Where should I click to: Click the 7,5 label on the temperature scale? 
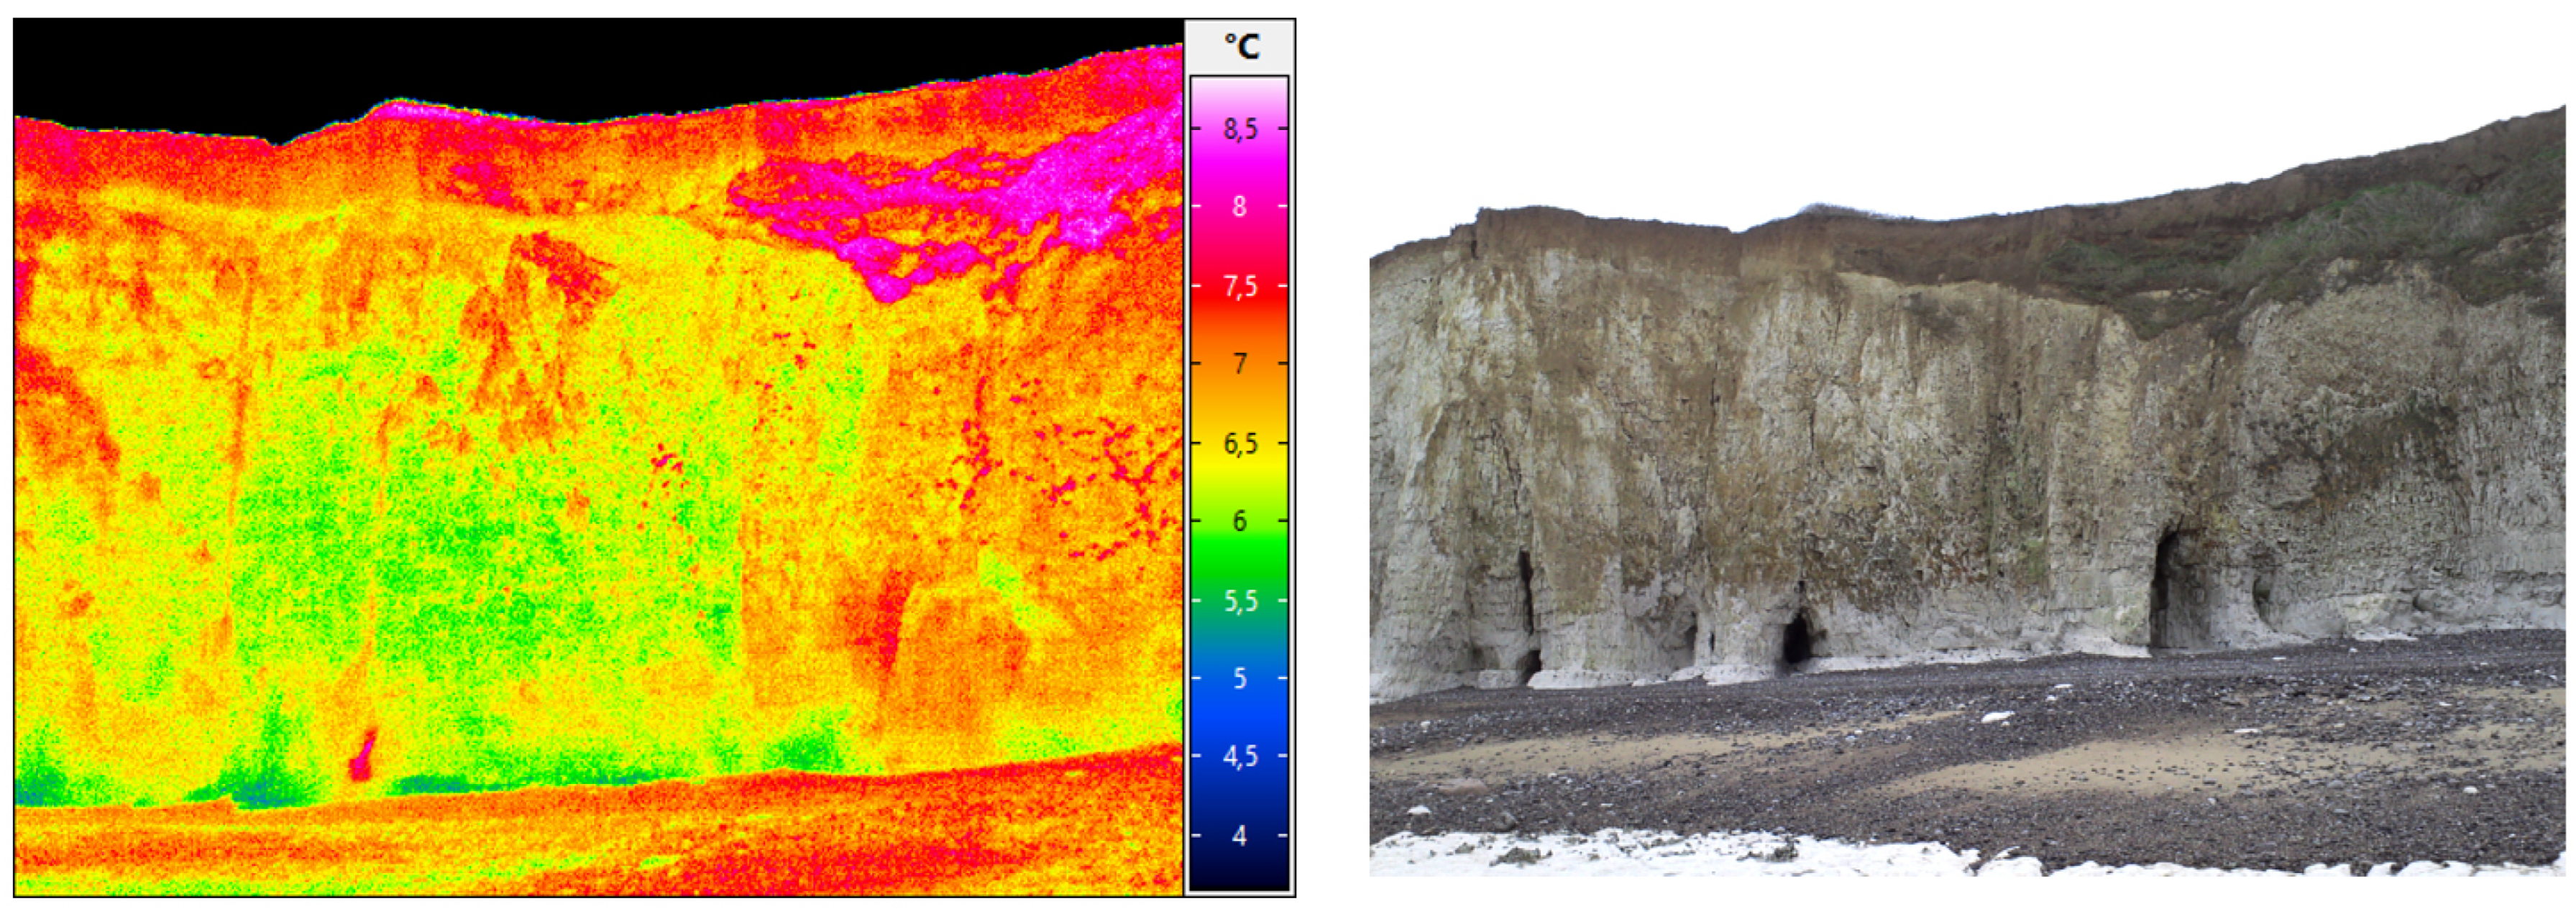click(1240, 287)
